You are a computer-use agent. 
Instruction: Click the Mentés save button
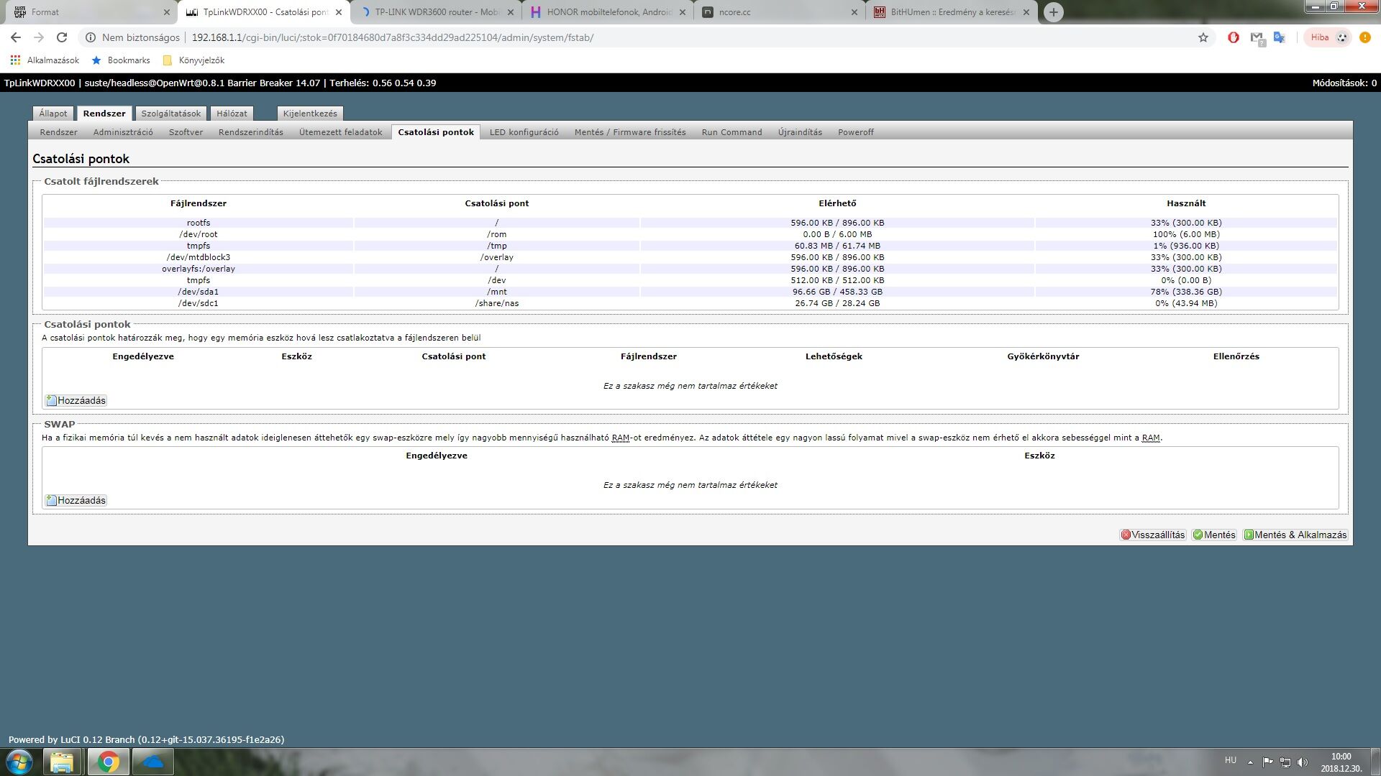point(1214,535)
